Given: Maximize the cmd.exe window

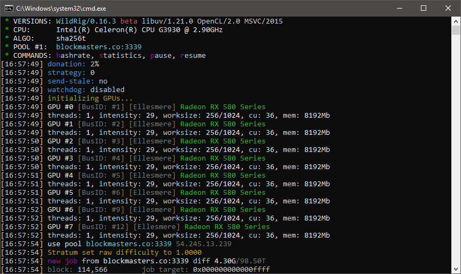Looking at the screenshot, I should (x=424, y=8).
